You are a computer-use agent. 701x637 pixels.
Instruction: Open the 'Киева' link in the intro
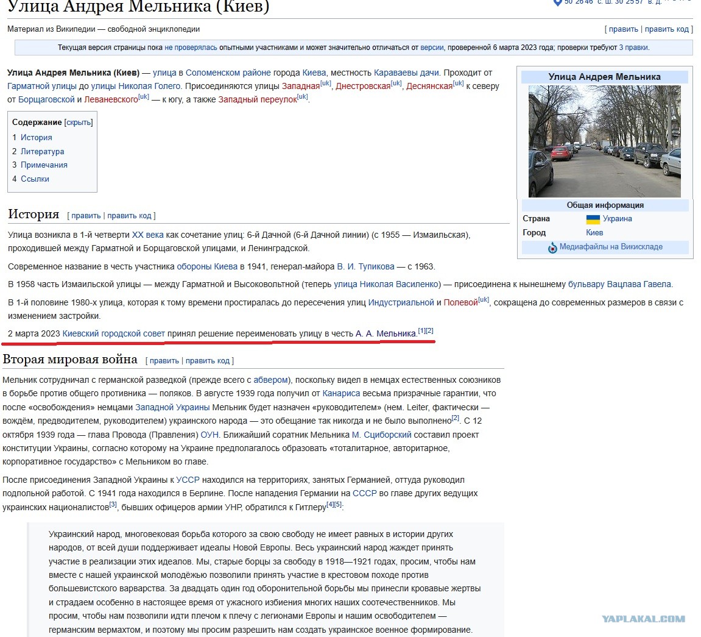point(314,73)
